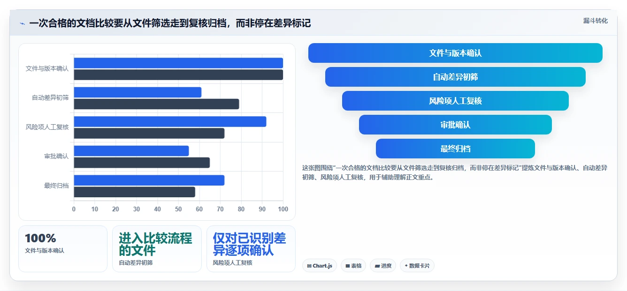Viewport: 627px width, 291px height.
Task: Click the 自动差异初筛 caption in green card
Action: 136,263
